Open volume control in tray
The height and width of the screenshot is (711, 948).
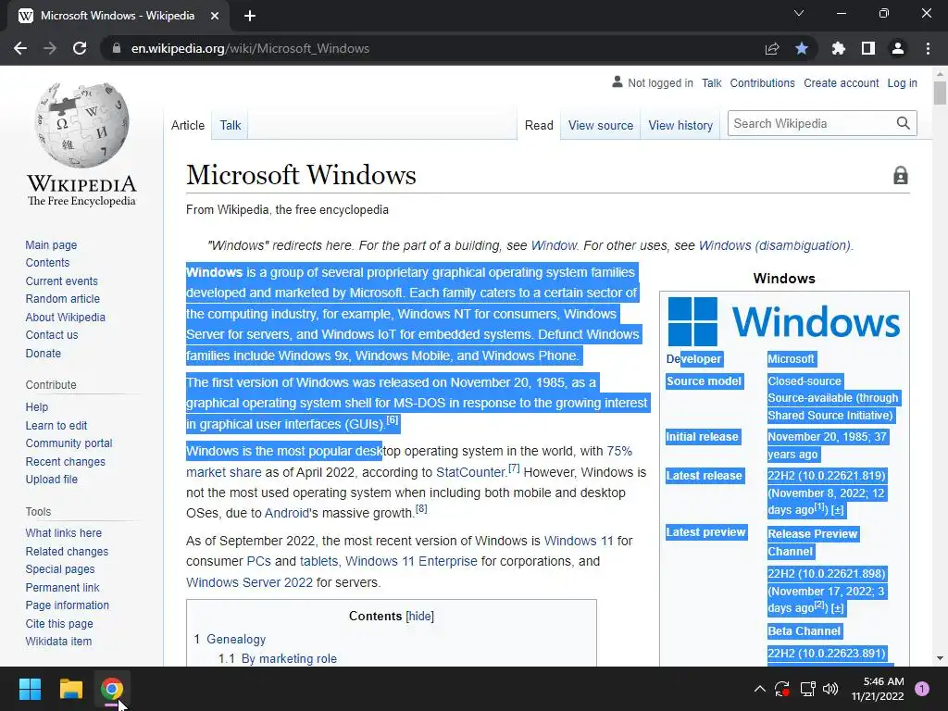point(830,689)
